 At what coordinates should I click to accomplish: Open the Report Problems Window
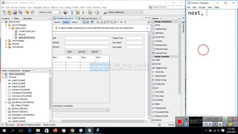(29, 125)
